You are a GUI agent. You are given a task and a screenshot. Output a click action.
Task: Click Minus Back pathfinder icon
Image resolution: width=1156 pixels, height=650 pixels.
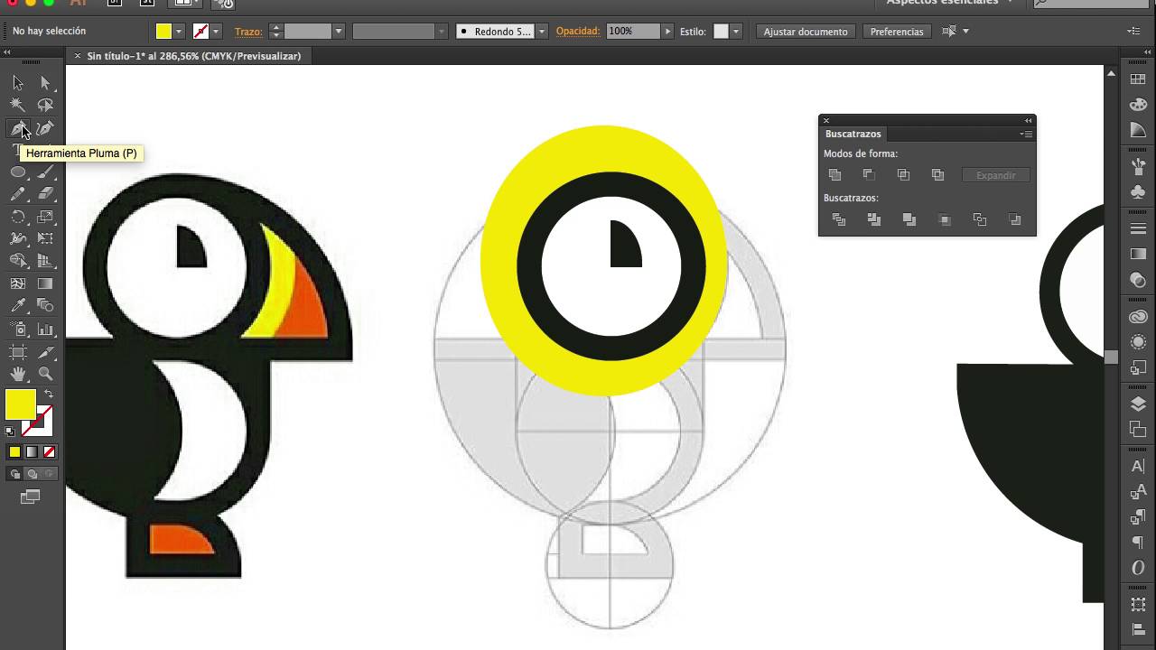(1015, 219)
